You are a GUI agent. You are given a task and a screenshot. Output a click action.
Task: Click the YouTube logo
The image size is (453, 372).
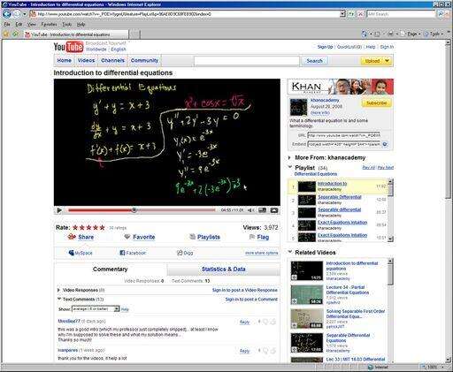click(x=68, y=47)
